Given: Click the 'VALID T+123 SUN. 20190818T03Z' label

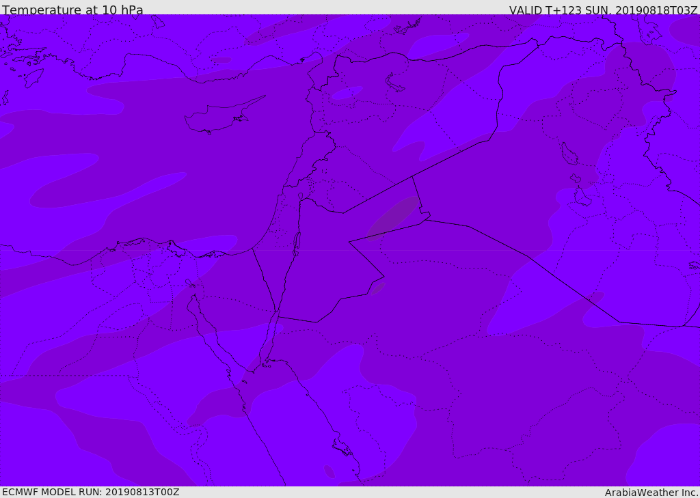Looking at the screenshot, I should [604, 10].
